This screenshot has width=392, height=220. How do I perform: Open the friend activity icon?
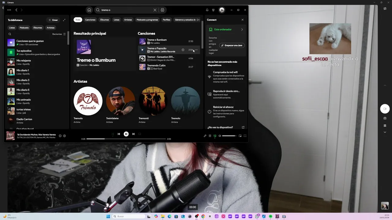coord(213,10)
